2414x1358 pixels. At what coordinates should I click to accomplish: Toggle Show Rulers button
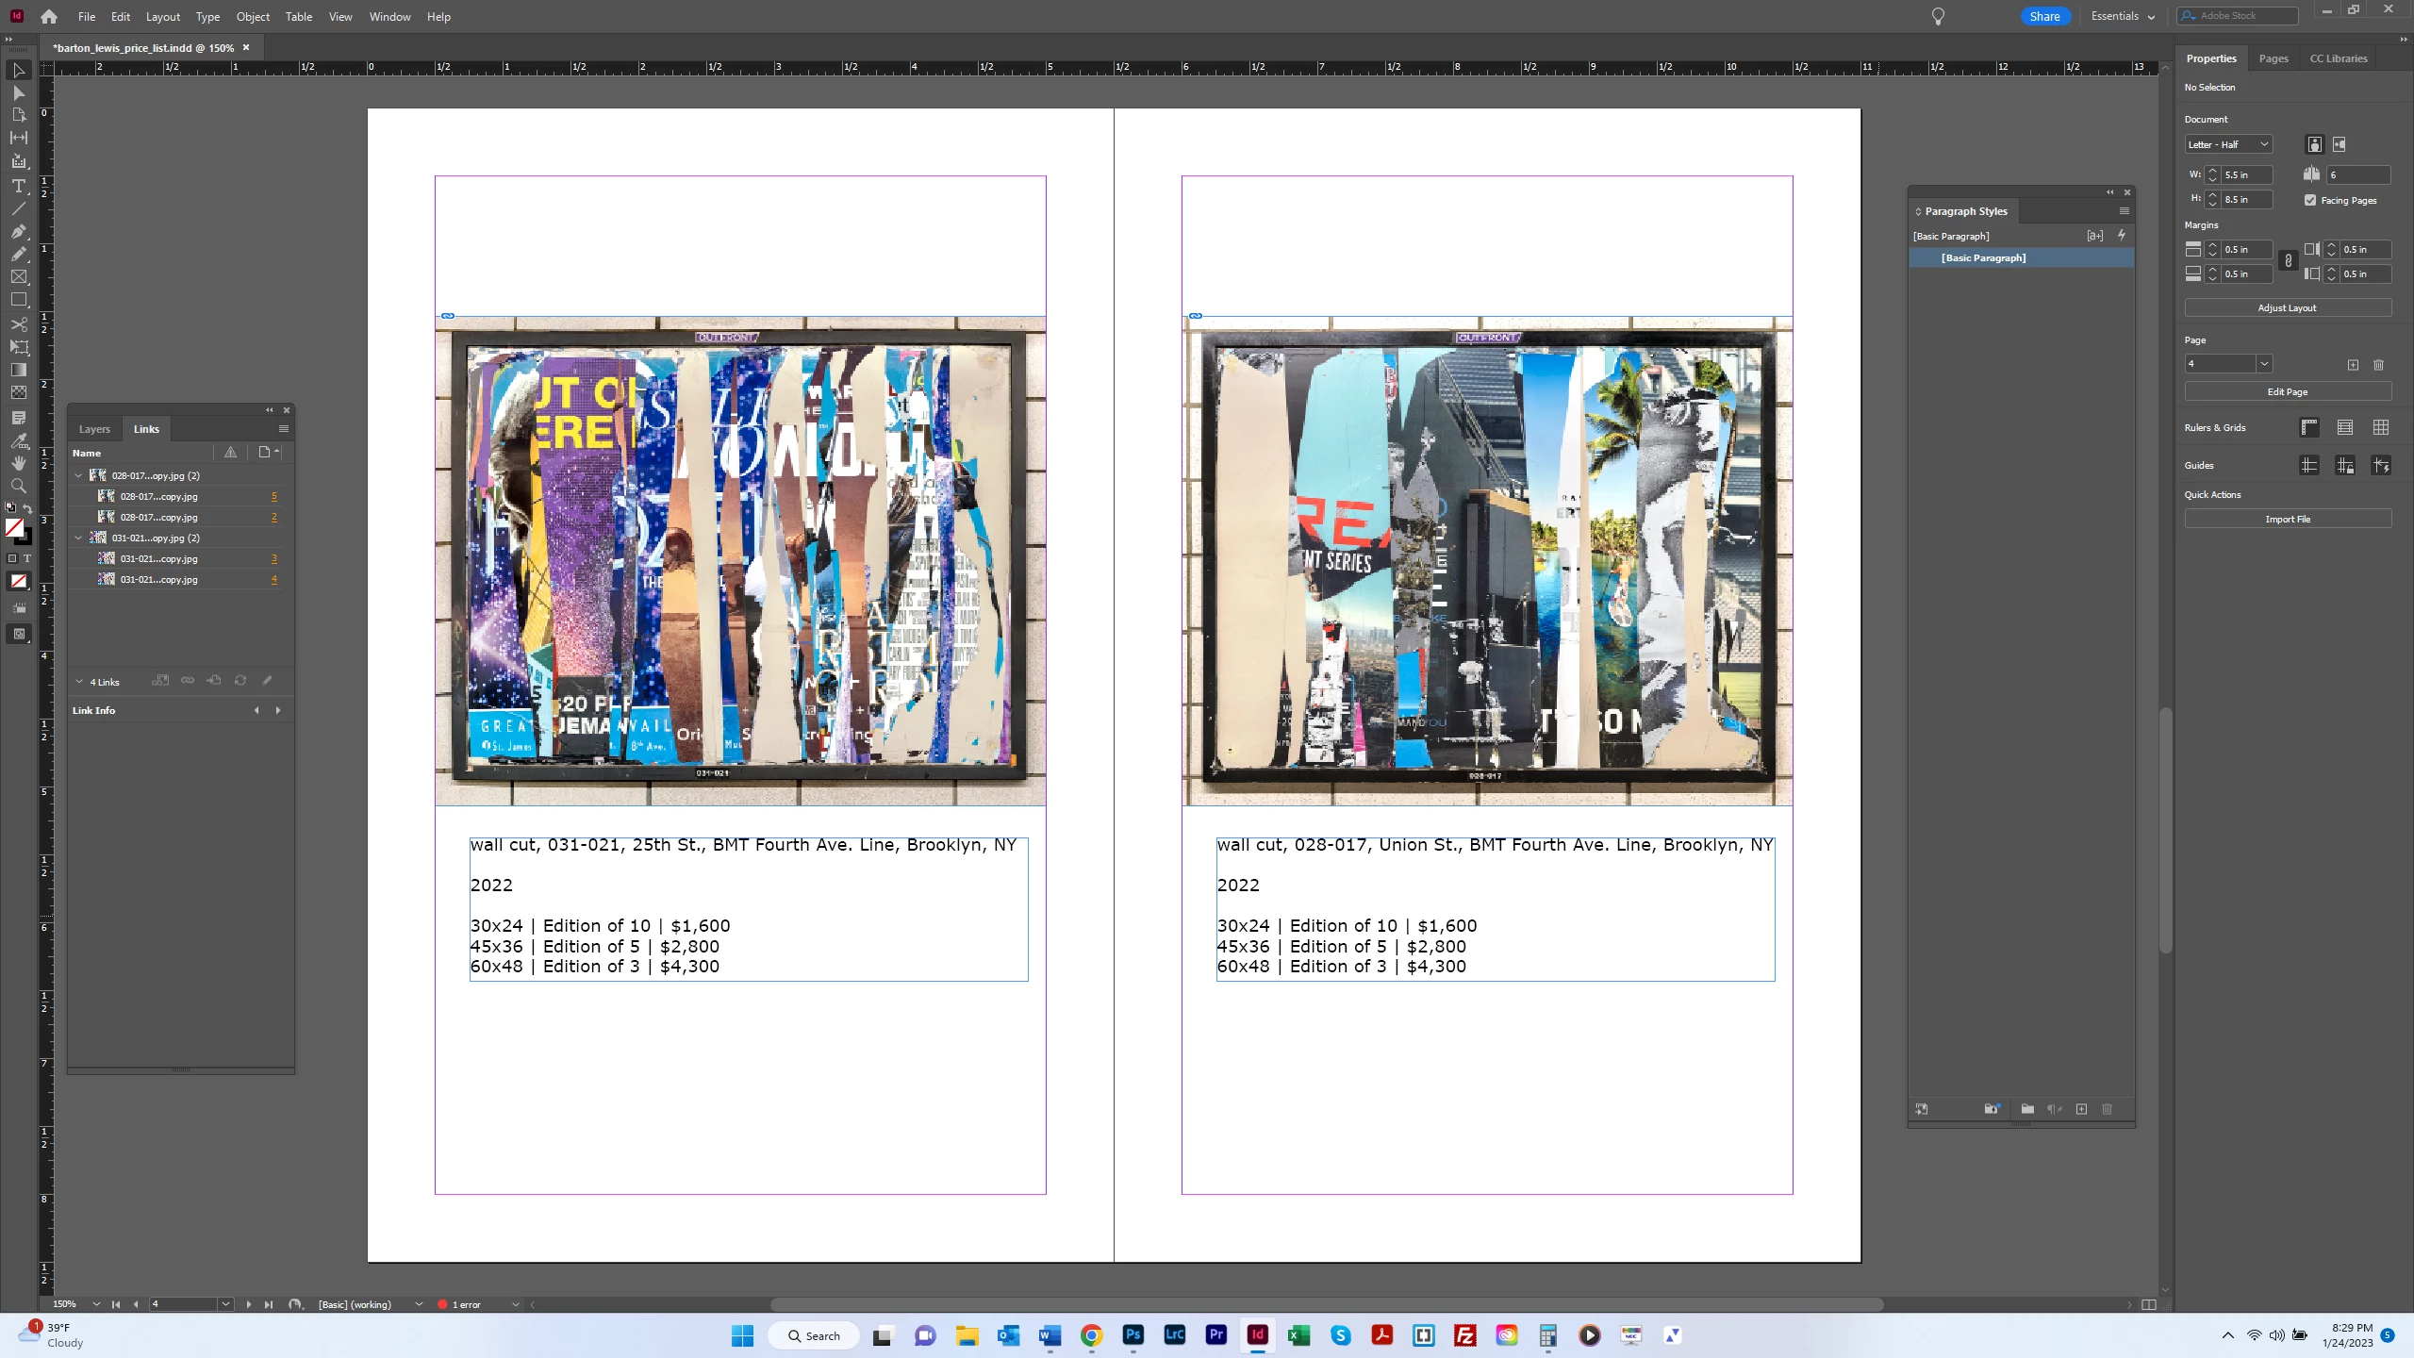[x=2309, y=427]
